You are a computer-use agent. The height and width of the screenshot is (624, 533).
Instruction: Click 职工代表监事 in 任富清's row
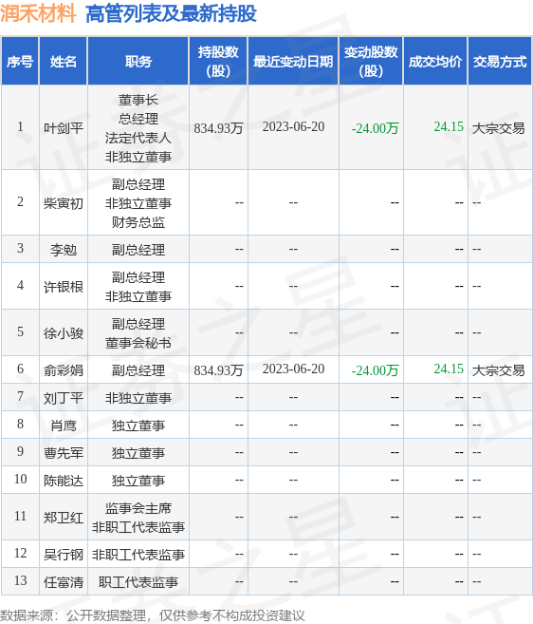tap(138, 582)
